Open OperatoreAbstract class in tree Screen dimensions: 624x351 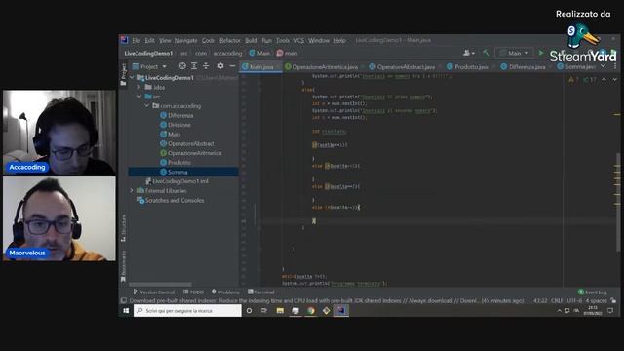pos(187,143)
